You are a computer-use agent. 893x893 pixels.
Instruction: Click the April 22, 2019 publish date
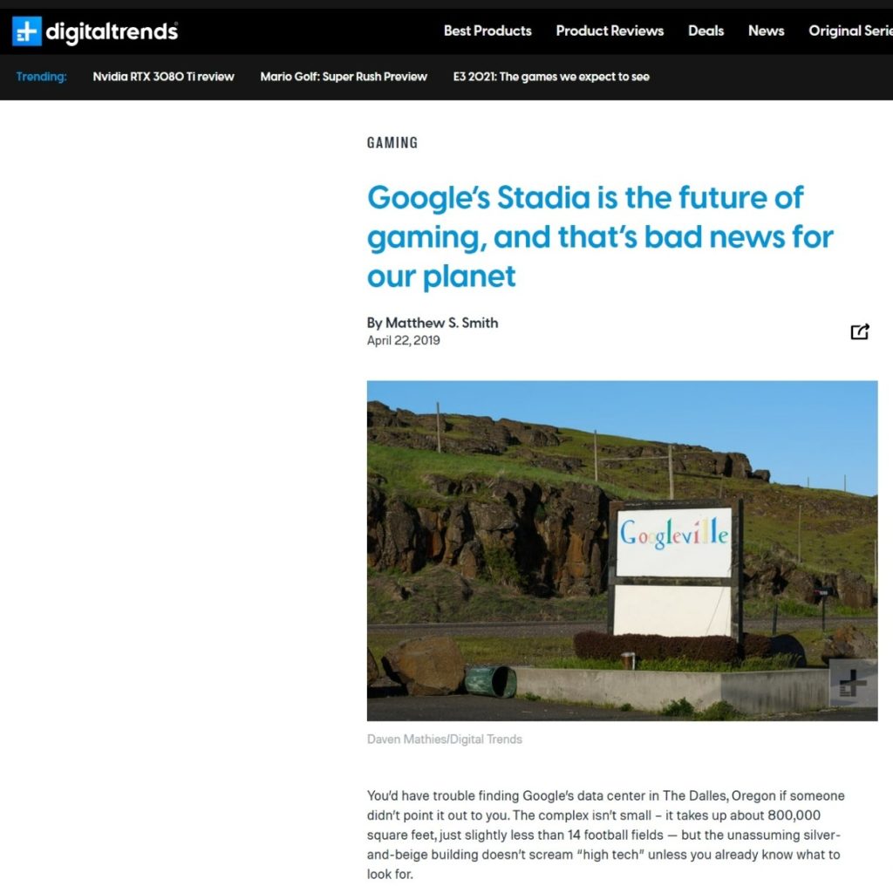403,341
